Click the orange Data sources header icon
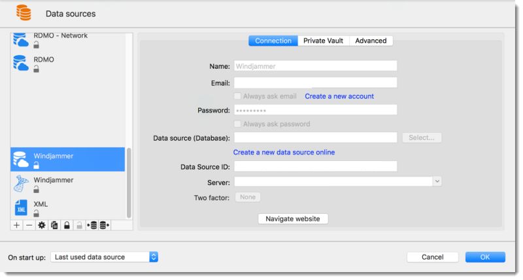 tap(24, 13)
